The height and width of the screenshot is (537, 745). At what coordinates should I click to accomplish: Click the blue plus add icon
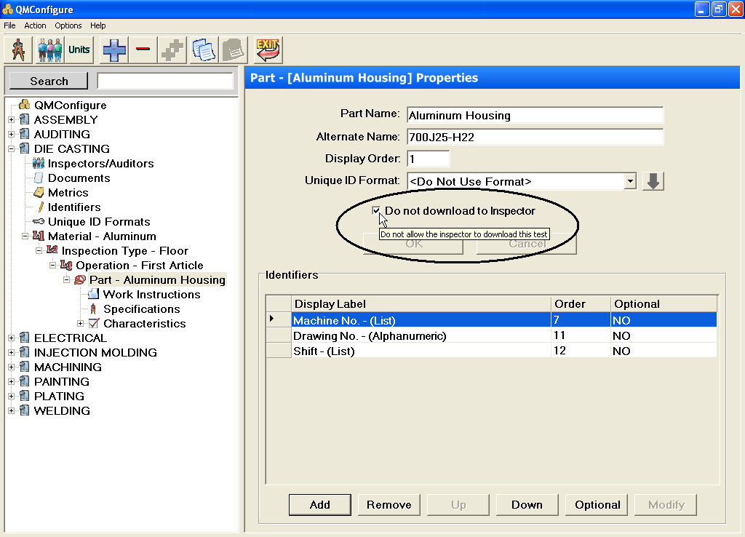114,50
